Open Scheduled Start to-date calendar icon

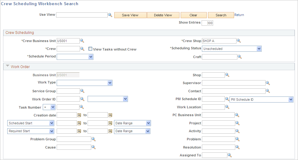110,123
